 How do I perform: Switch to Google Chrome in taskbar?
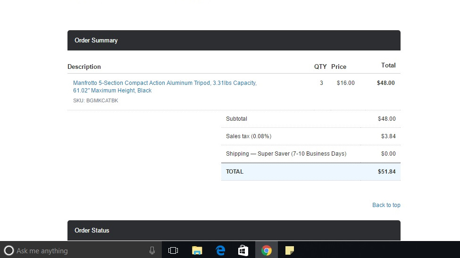267,250
